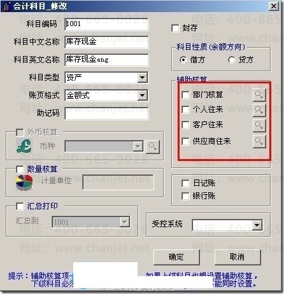Click the pie chart icon under 数量核算
This screenshot has height=294, width=284.
[24, 183]
